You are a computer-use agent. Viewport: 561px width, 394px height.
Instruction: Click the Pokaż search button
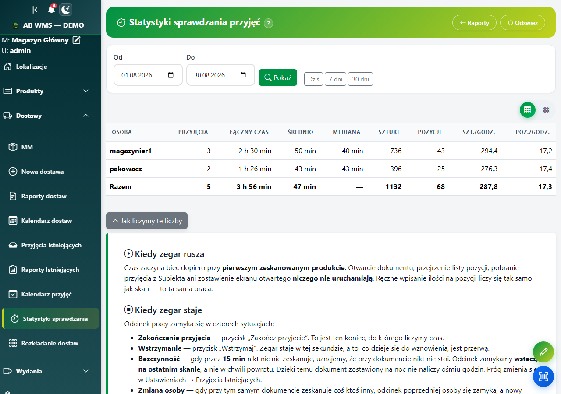(278, 77)
